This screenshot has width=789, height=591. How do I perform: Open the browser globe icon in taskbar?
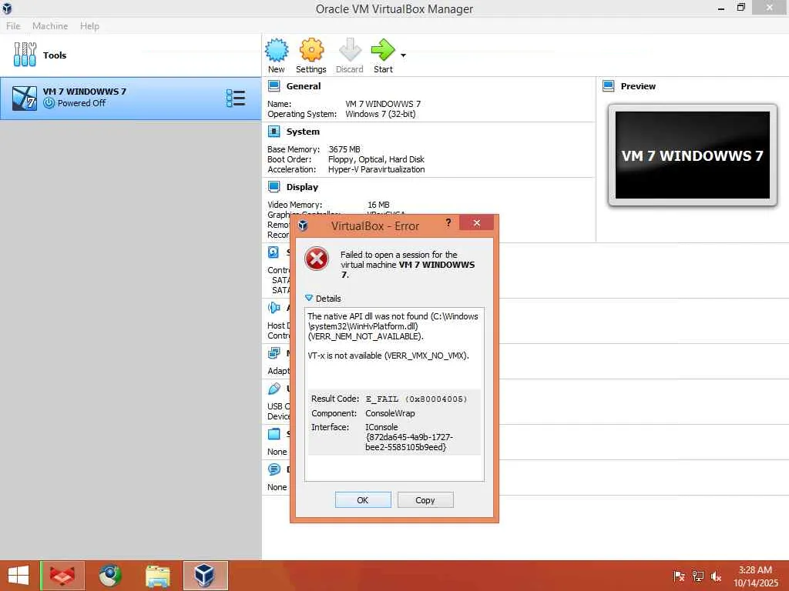(110, 576)
